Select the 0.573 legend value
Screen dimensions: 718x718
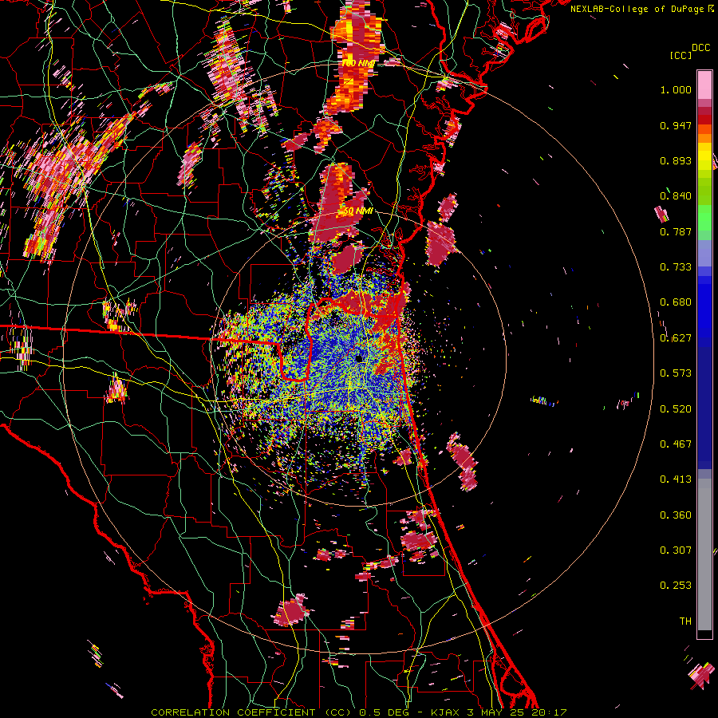[676, 373]
